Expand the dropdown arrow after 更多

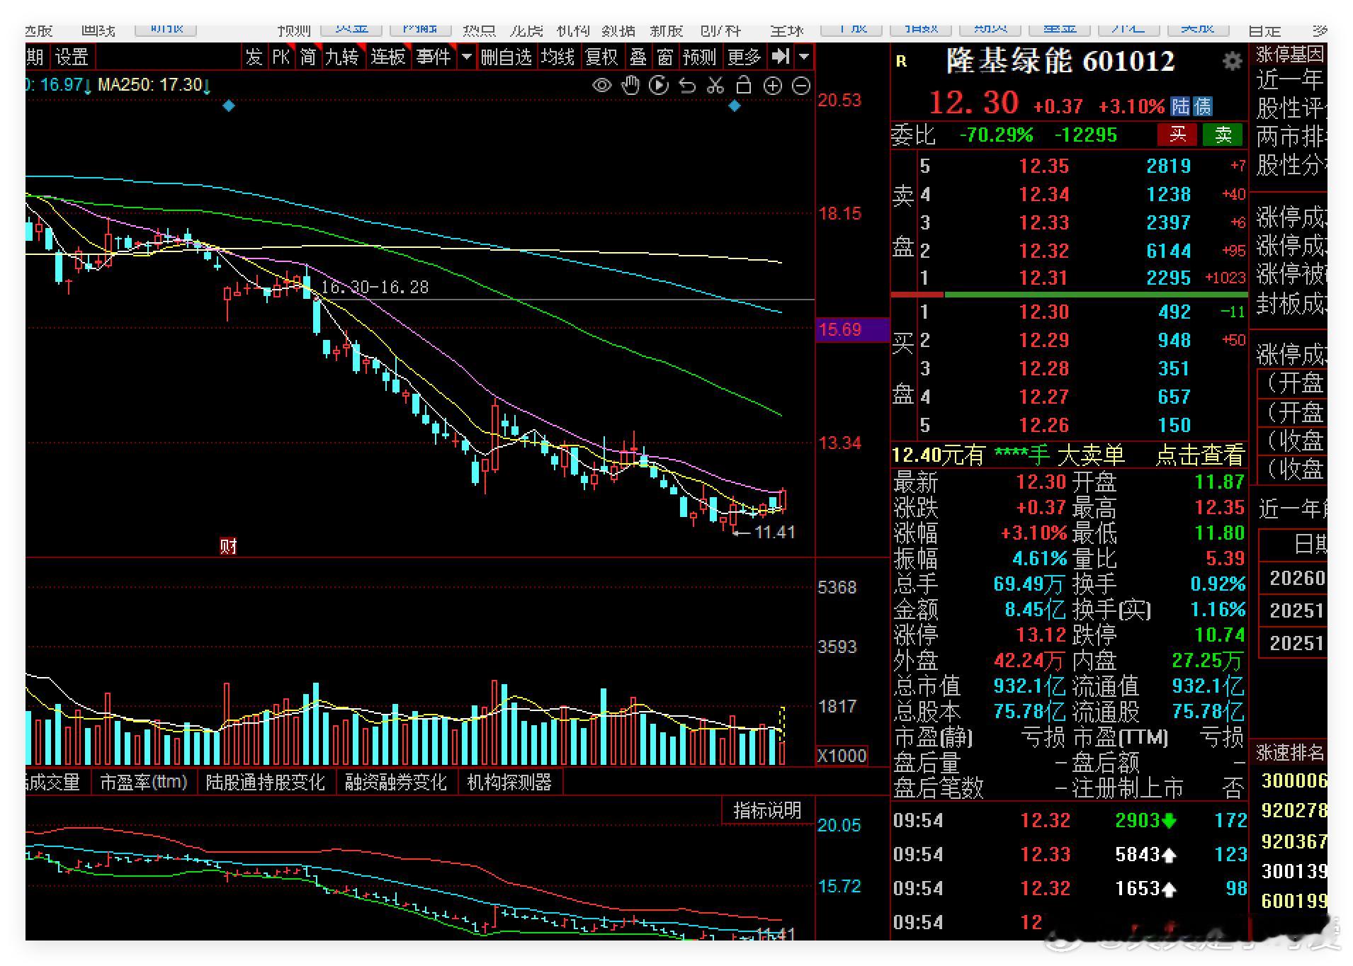[804, 56]
